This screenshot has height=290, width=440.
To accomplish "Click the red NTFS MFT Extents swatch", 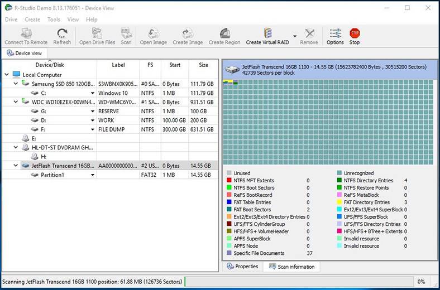I will 229,181.
